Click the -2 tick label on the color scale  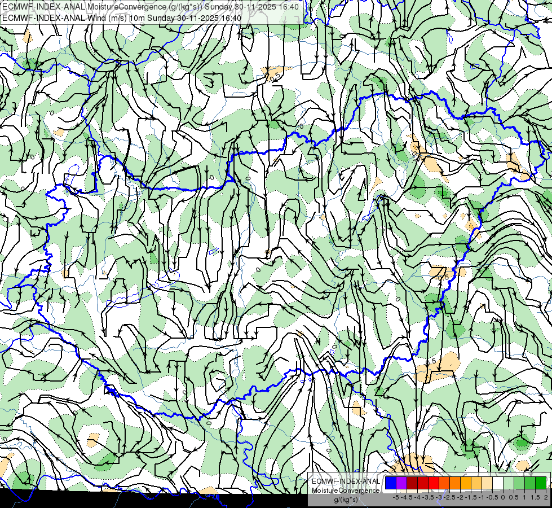point(461,497)
